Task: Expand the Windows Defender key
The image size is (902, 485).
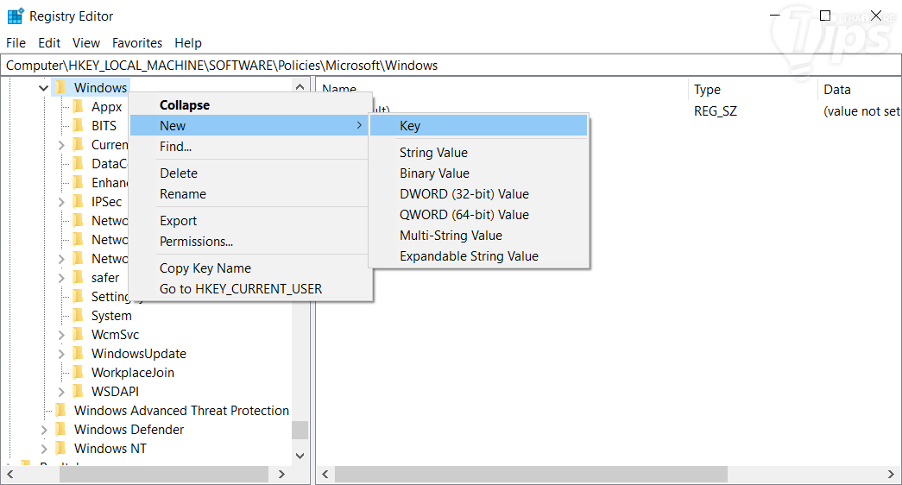Action: [44, 430]
